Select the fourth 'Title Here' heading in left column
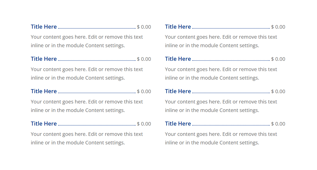Image resolution: width=317 pixels, height=170 pixels. point(44,124)
